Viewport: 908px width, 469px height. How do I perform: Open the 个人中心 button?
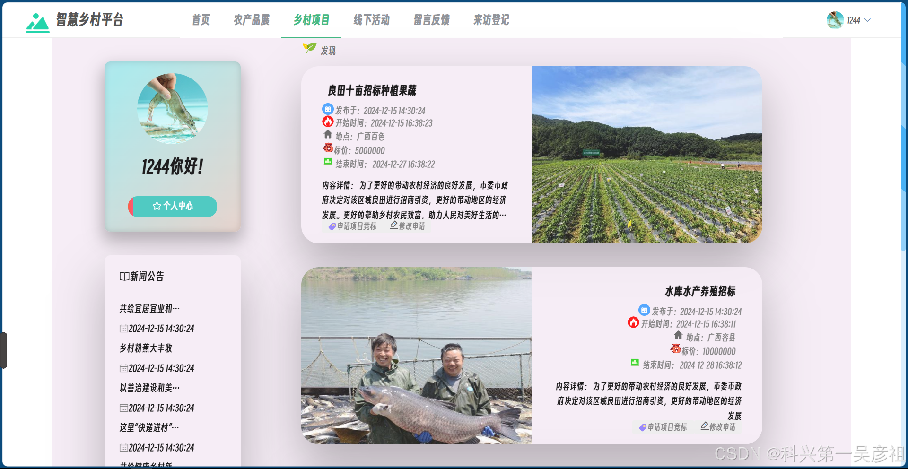[173, 207]
